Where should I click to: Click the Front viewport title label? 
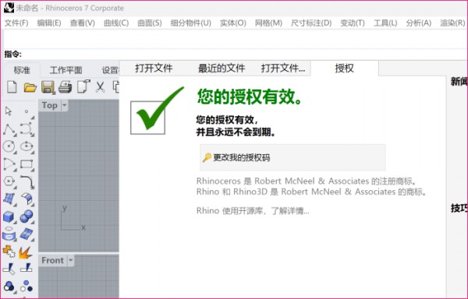(52, 260)
